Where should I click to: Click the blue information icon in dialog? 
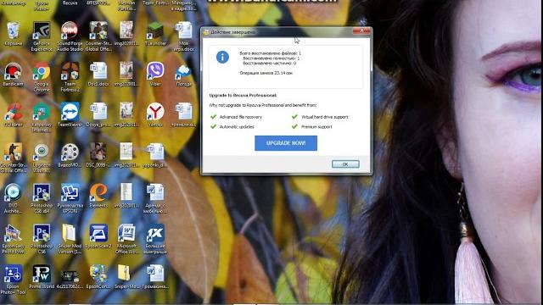coord(222,57)
